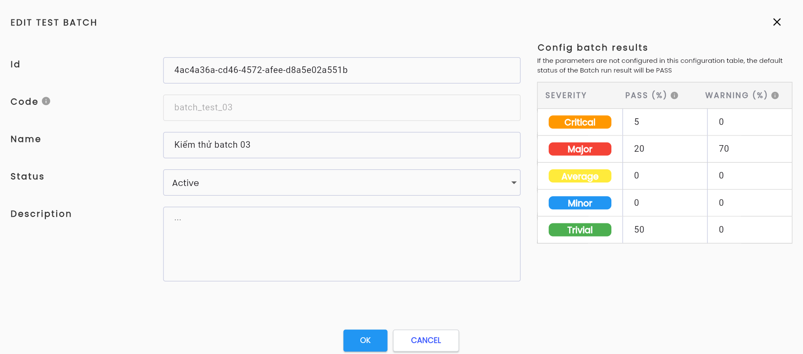The height and width of the screenshot is (354, 803).
Task: Edit the Name field Kiểm thử batch 03
Action: pyautogui.click(x=342, y=145)
